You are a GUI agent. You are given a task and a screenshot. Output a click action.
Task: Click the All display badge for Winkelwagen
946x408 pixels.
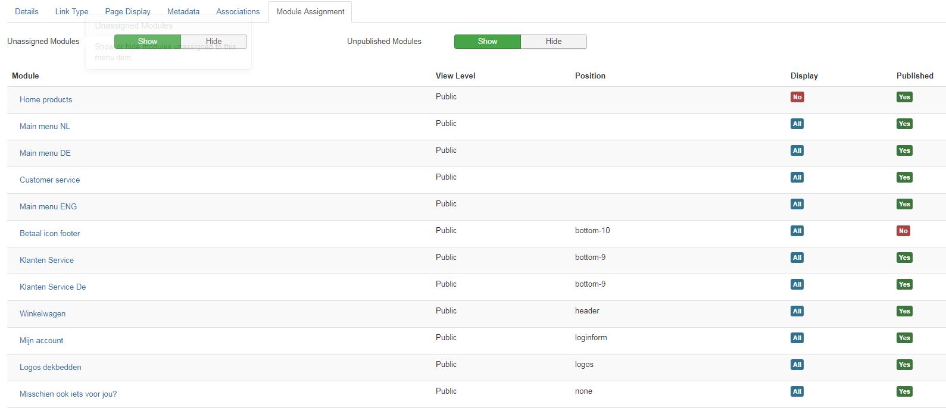click(797, 311)
